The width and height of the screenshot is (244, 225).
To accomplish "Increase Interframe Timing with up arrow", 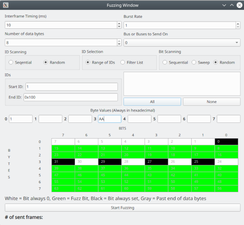I will point(119,24).
